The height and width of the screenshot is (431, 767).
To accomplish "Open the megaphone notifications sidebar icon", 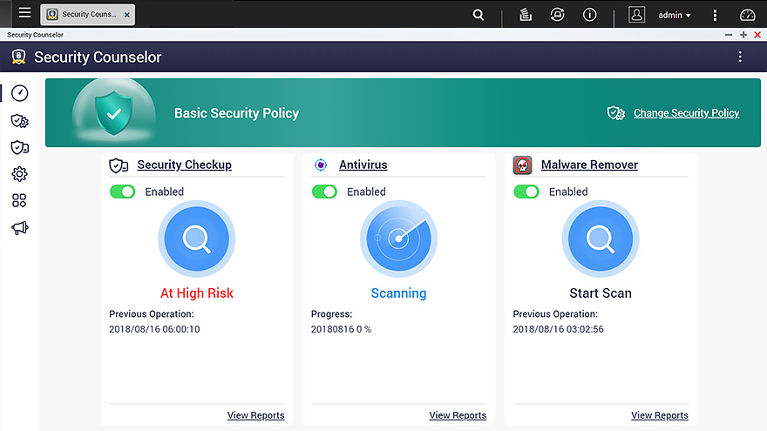I will 19,227.
